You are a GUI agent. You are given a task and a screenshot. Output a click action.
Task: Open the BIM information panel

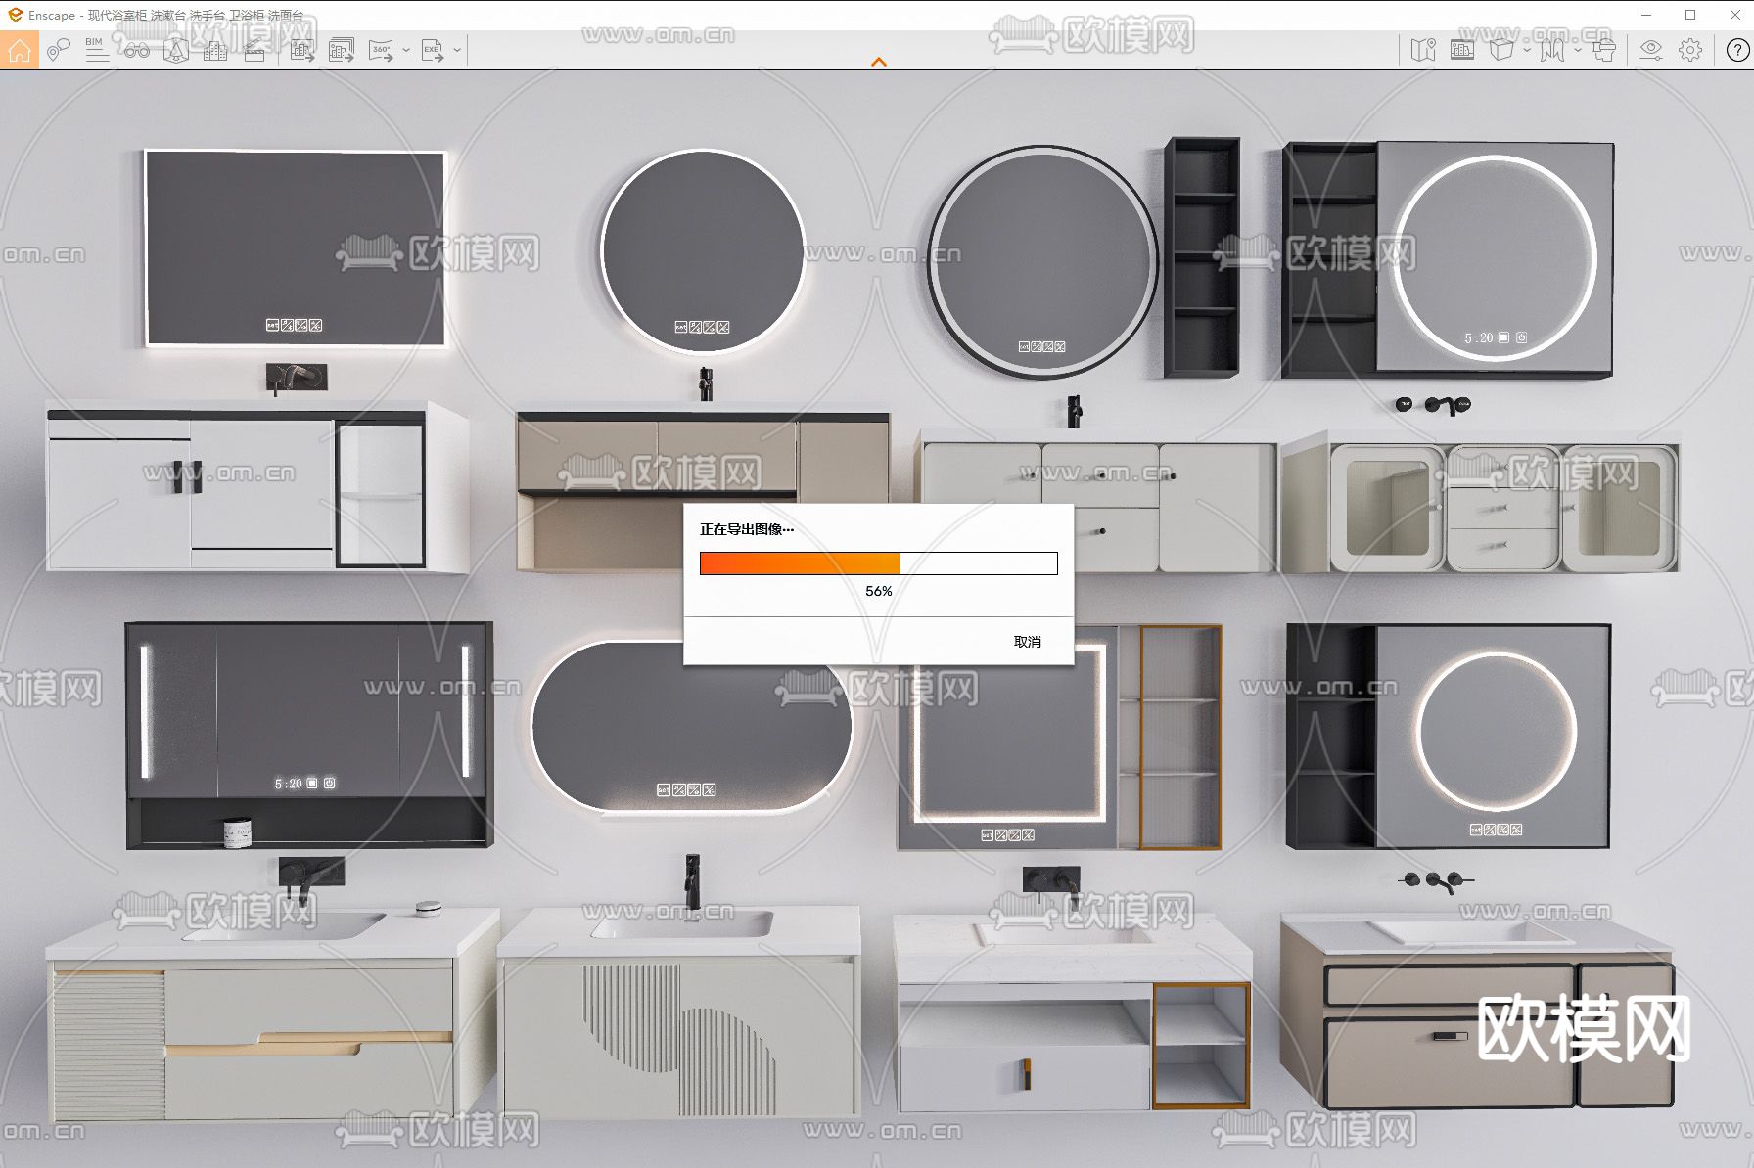point(97,50)
